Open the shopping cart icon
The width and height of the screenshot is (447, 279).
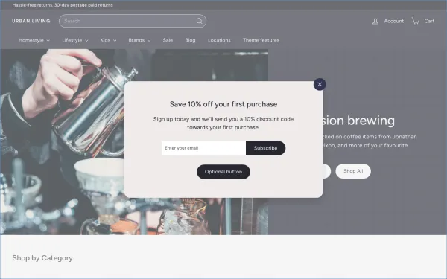416,21
